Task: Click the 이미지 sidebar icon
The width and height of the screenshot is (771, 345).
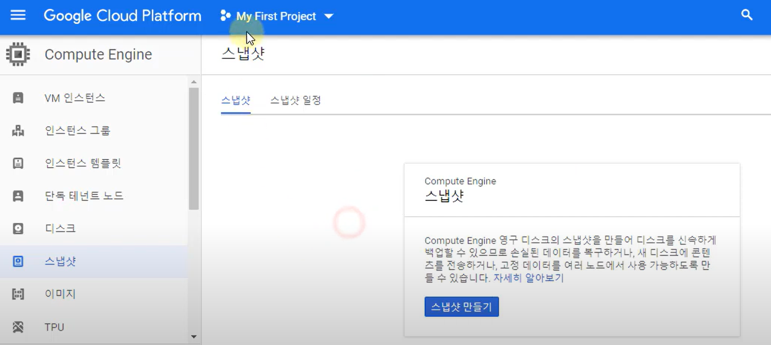Action: point(18,294)
